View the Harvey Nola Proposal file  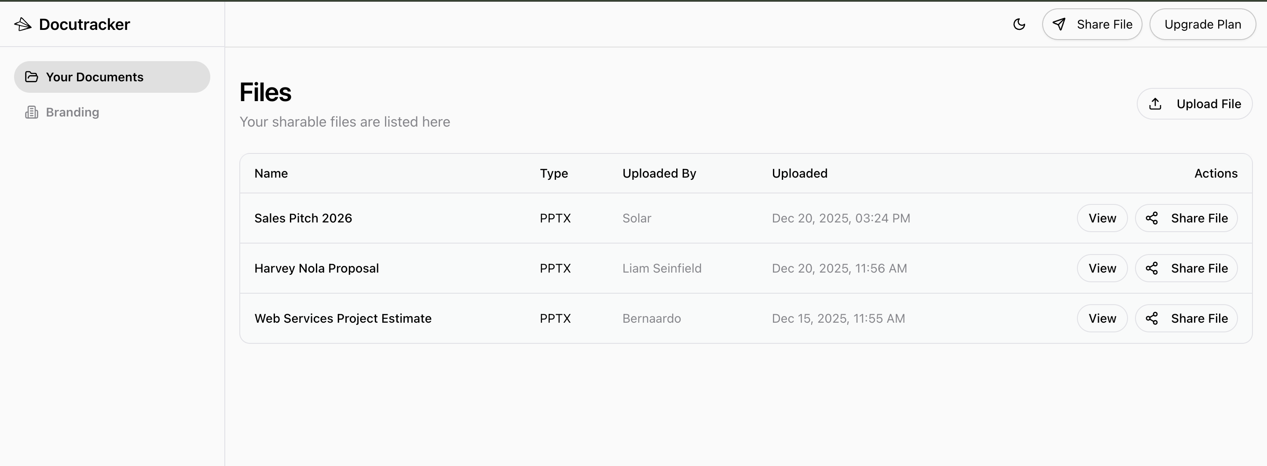(x=1102, y=269)
